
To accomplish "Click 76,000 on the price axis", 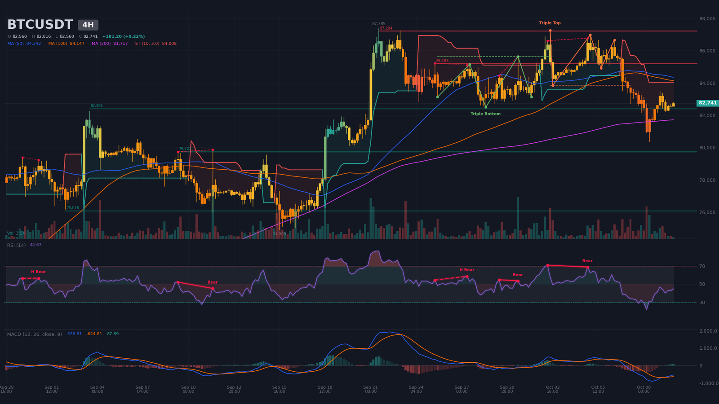I will tap(707, 212).
